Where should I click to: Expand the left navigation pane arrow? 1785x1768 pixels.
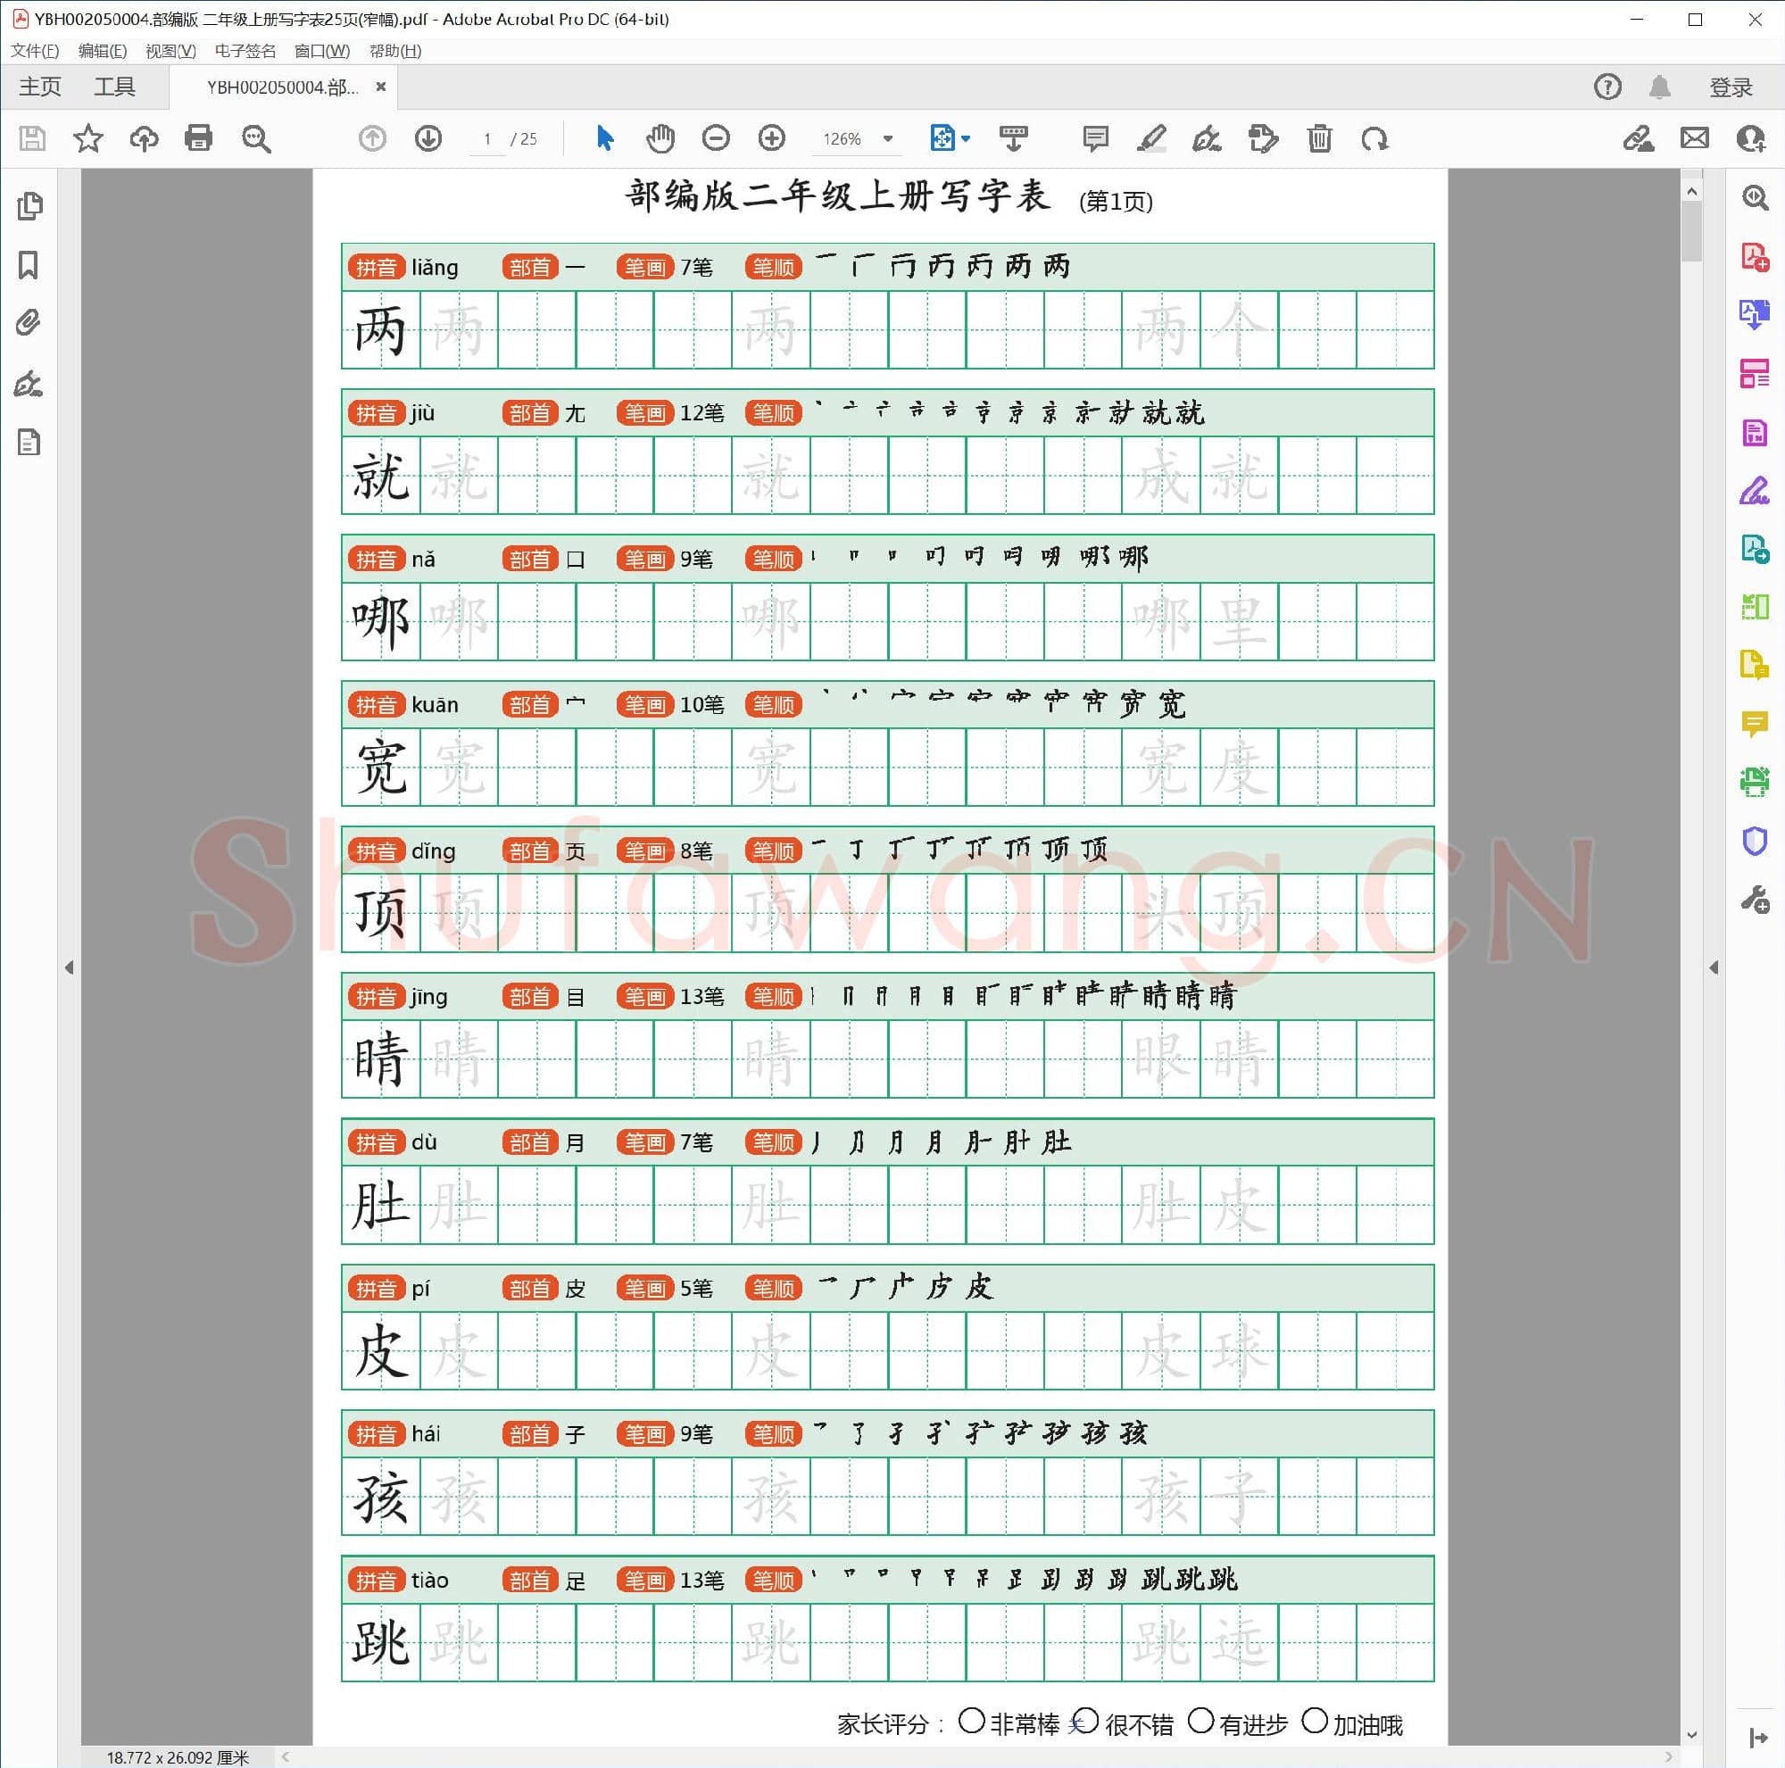tap(71, 968)
